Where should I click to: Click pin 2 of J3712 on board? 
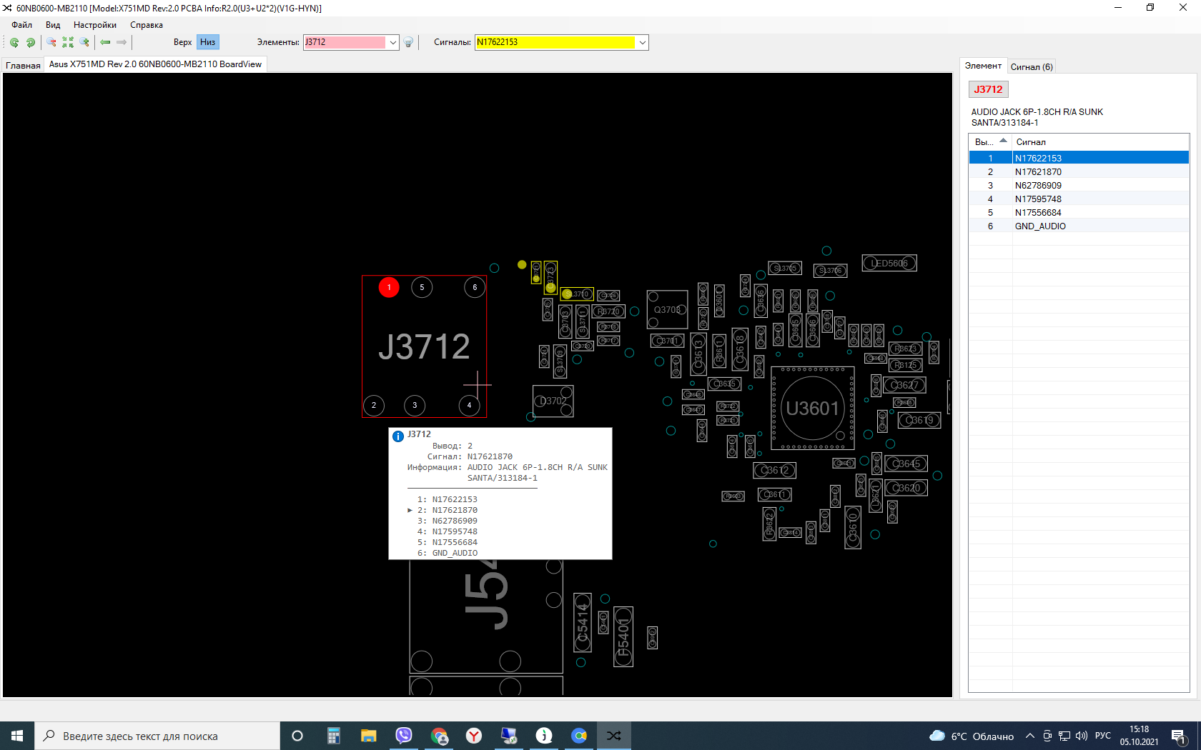click(x=374, y=405)
